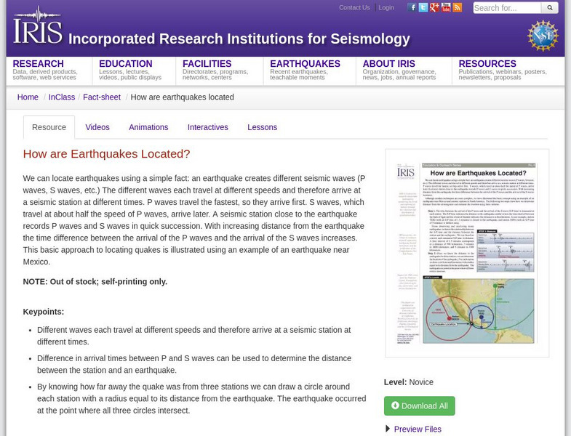Click the NSF logo badge
Image resolution: width=571 pixels, height=436 pixels.
point(543,36)
